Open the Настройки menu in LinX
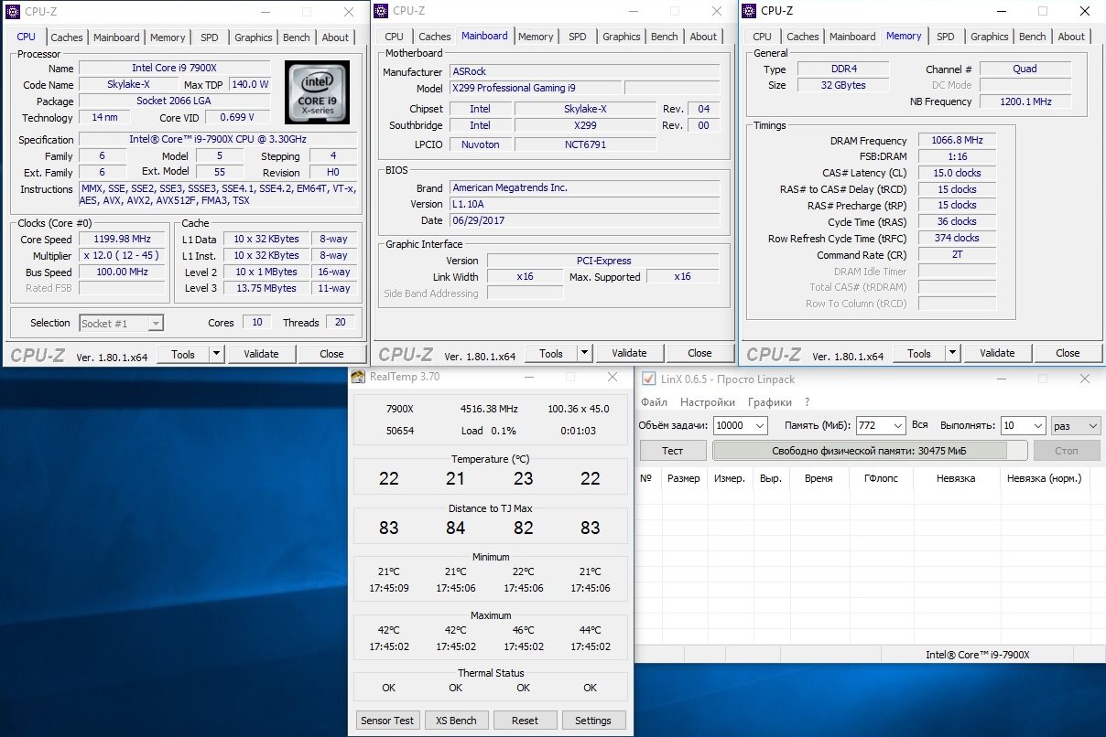The height and width of the screenshot is (737, 1106). 708,402
